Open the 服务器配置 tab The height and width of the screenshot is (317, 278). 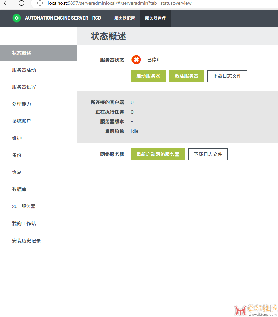point(125,18)
